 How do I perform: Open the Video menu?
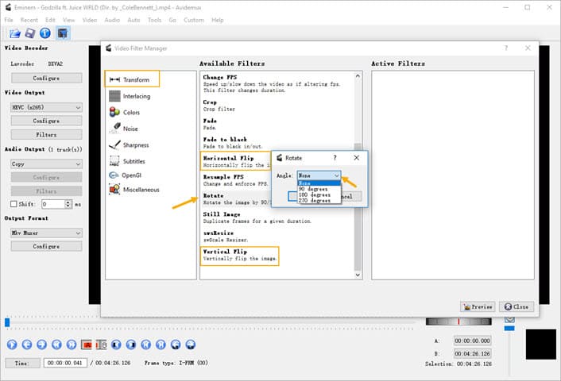pos(90,20)
